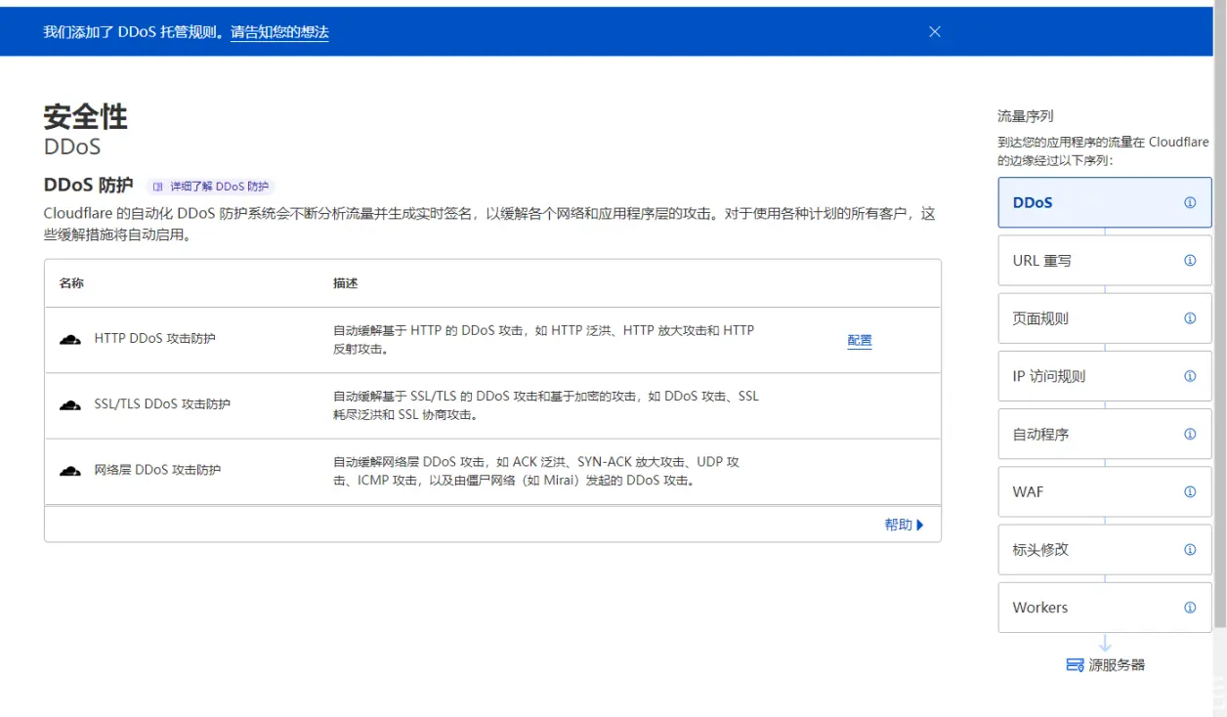This screenshot has width=1227, height=717.
Task: Select WAF in the traffic sequence
Action: coord(1105,491)
